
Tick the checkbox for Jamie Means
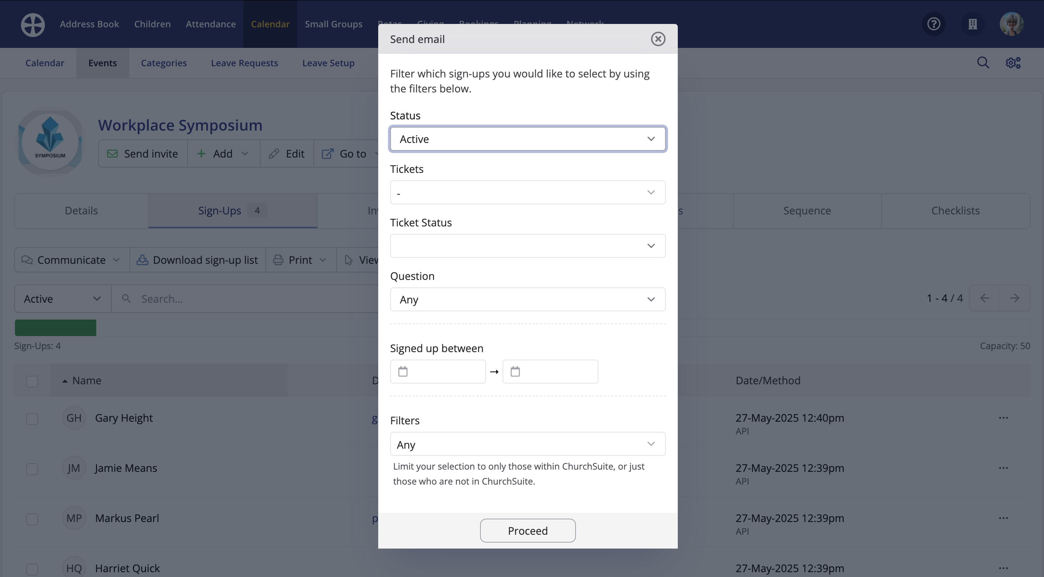click(x=32, y=469)
